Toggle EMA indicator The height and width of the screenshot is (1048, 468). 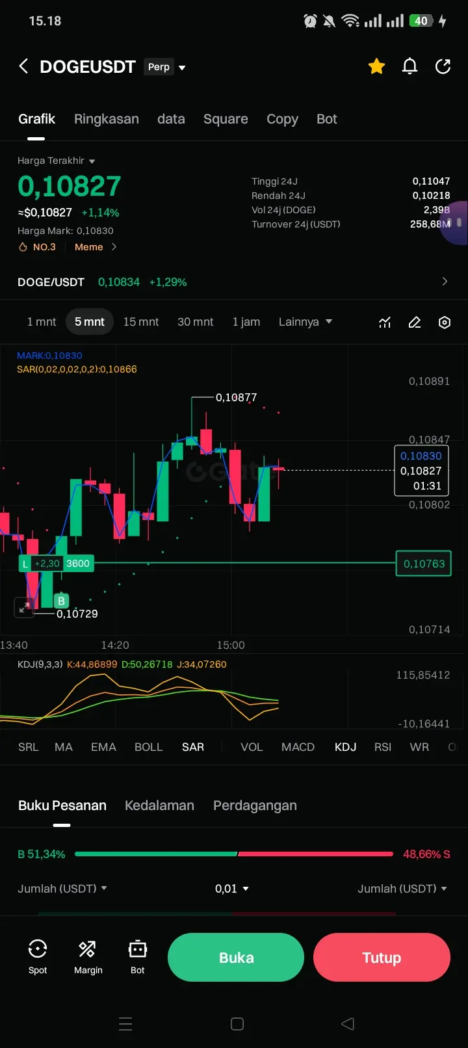coord(103,747)
